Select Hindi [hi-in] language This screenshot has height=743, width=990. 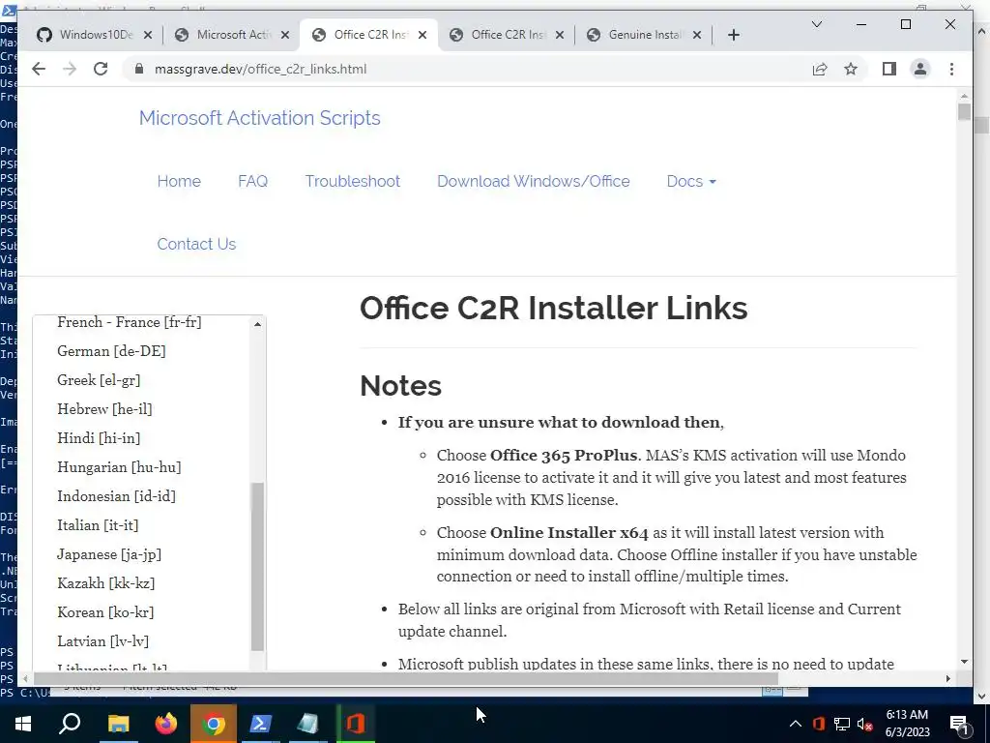(100, 438)
